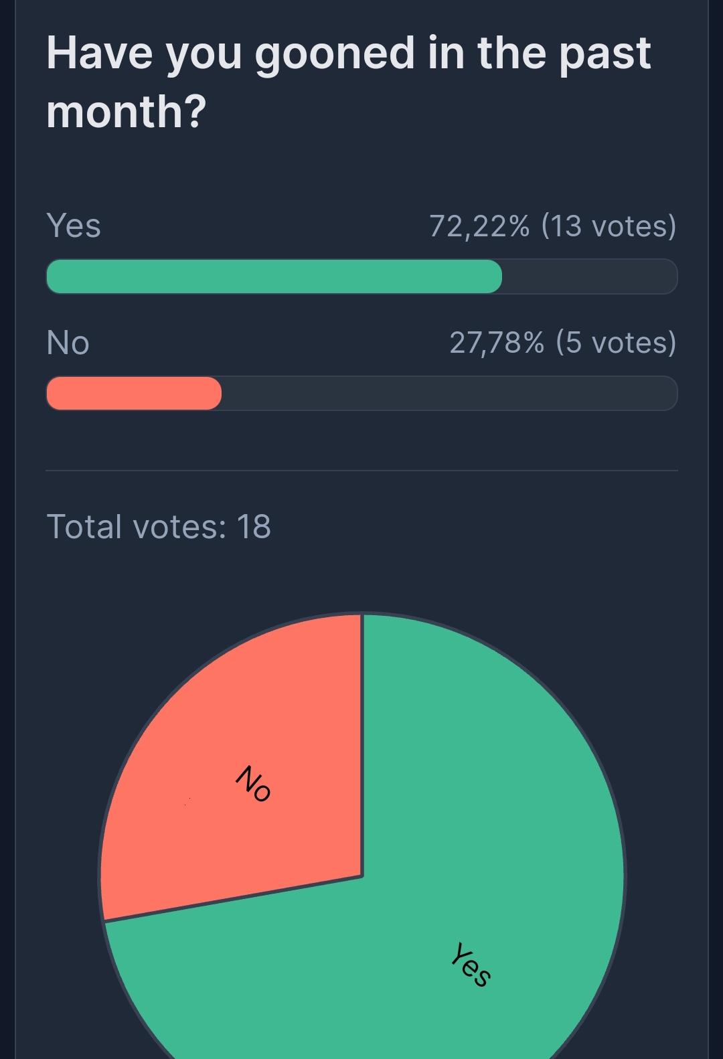
Task: Click the green filled Yes progress bar
Action: coord(274,276)
